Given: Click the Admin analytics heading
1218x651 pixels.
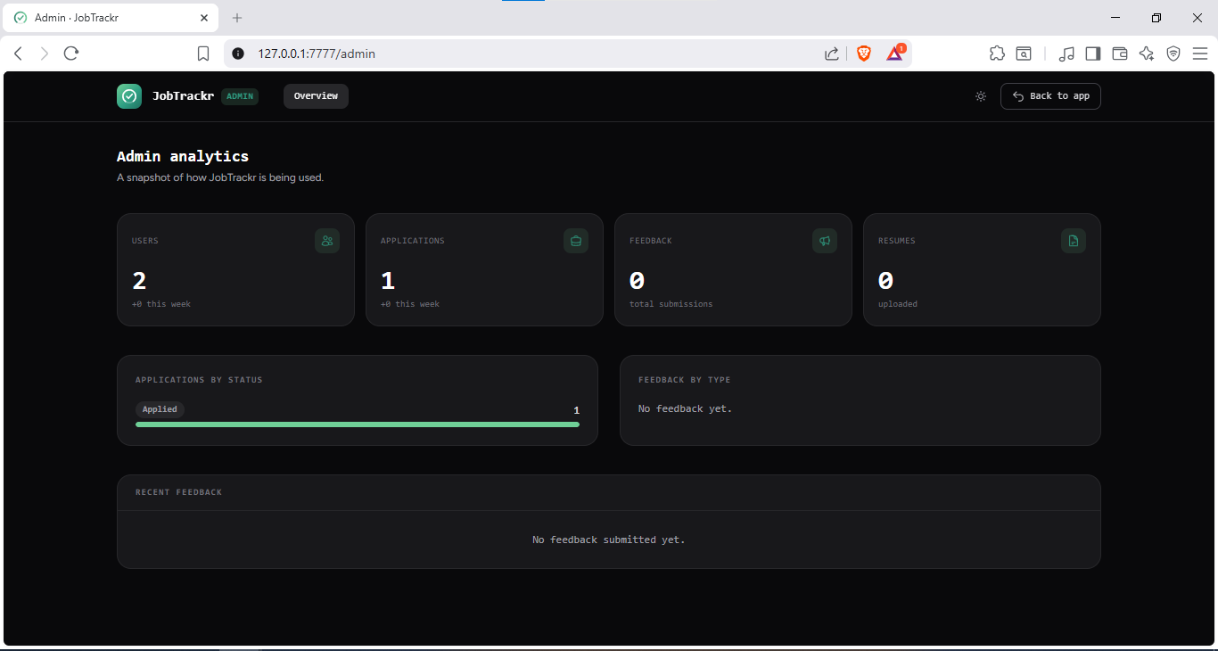Looking at the screenshot, I should 183,156.
